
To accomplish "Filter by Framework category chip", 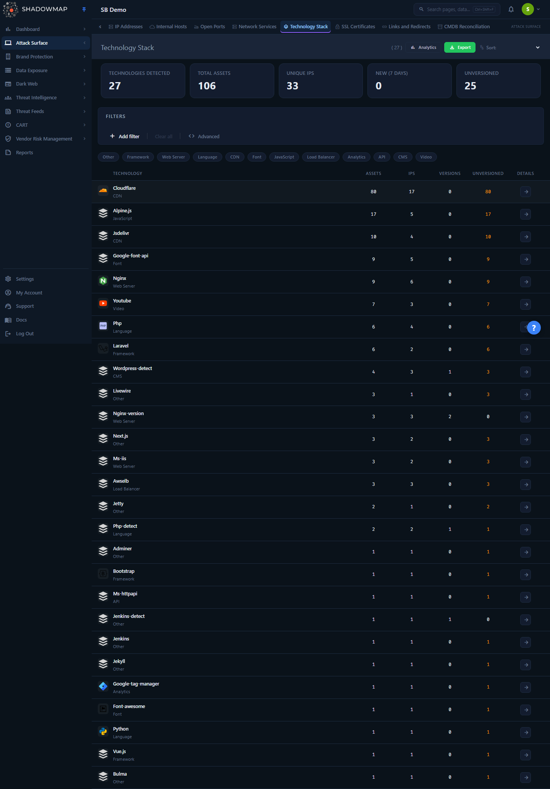I will pos(138,157).
